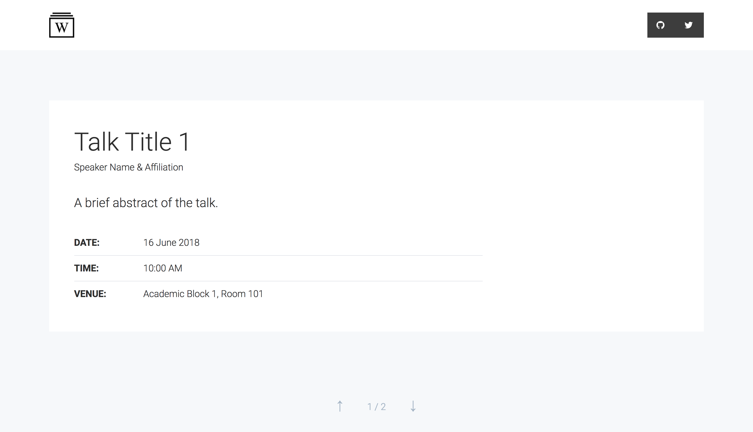Click Room 101 in venue row
Screen dimensions: 753x432
[x=242, y=294]
